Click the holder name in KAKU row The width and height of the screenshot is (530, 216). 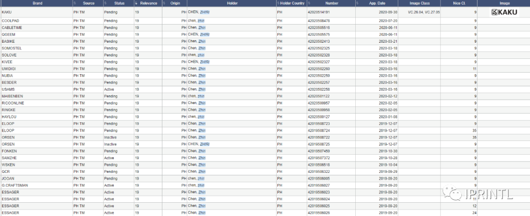click(x=199, y=12)
